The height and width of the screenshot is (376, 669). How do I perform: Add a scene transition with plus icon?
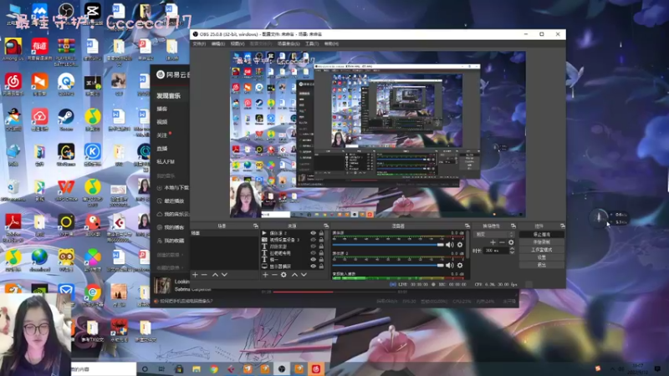[493, 242]
